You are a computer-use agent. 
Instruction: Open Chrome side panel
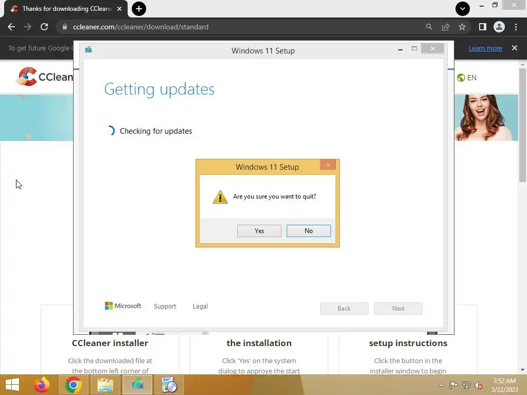pyautogui.click(x=483, y=27)
